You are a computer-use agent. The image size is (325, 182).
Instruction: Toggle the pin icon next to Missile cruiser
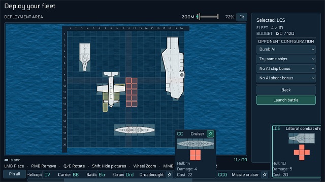point(265,174)
